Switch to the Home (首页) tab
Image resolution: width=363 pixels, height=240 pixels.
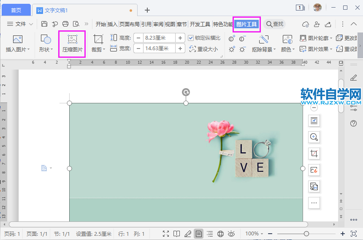point(16,10)
